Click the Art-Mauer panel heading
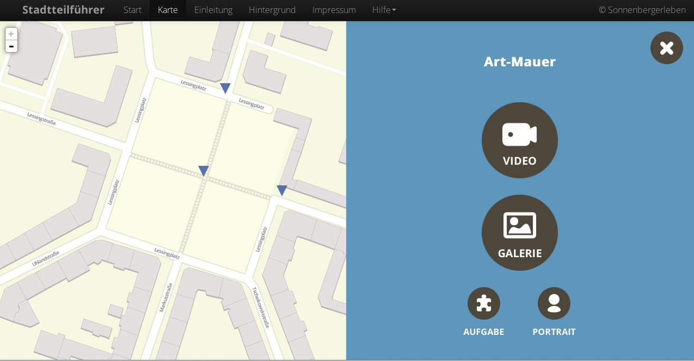Screen dimensions: 694x361 (519, 61)
